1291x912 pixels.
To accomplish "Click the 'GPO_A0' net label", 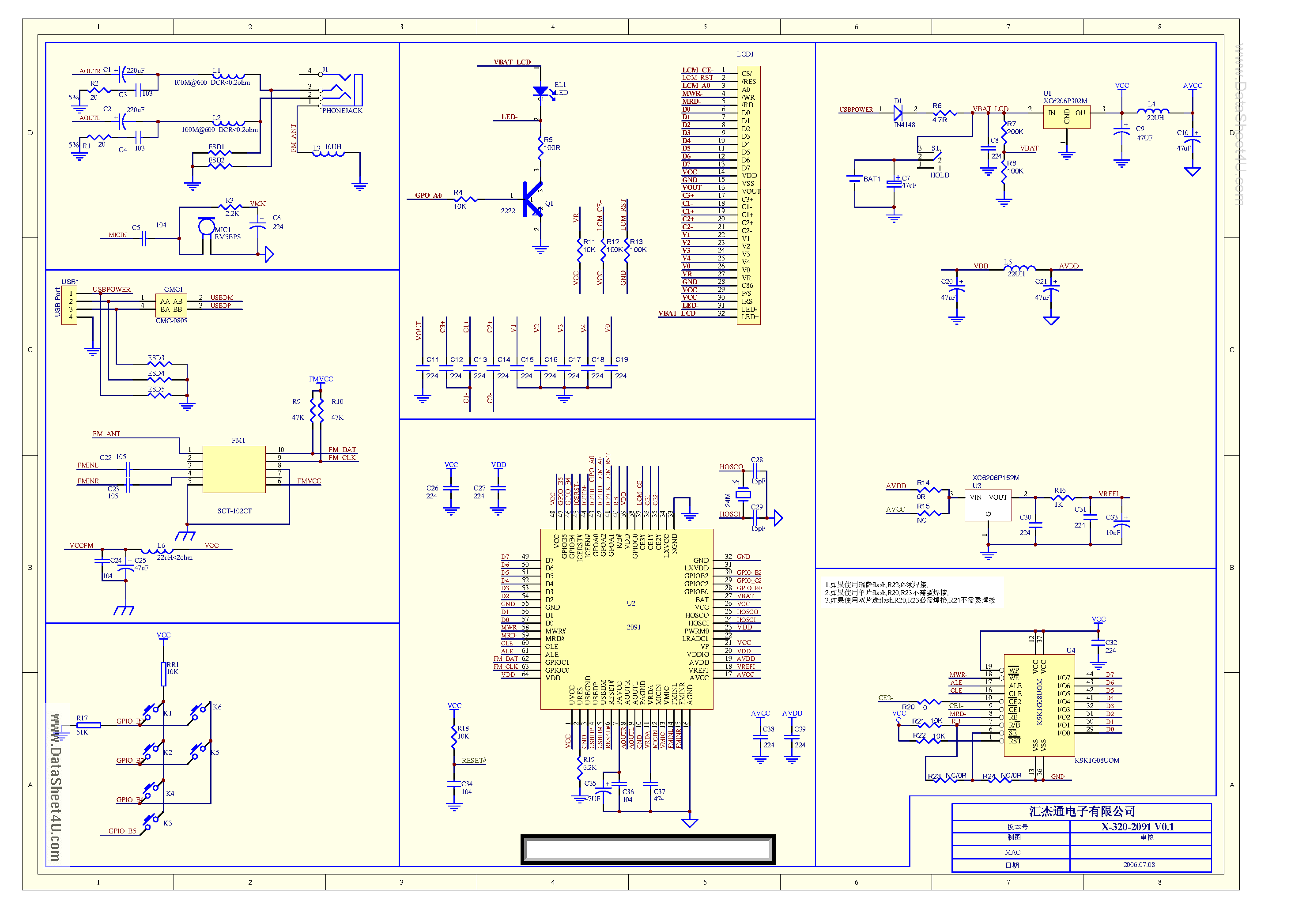I will 428,195.
